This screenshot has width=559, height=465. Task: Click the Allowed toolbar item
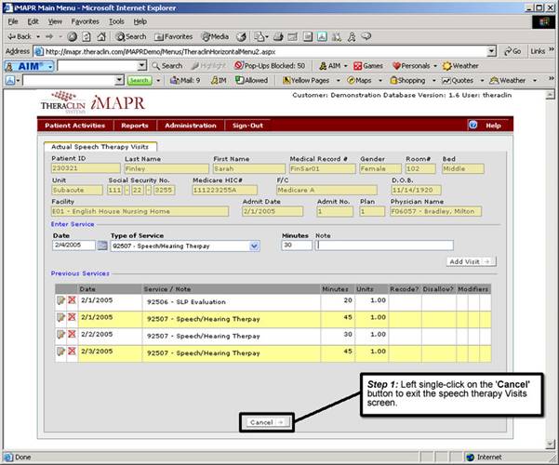[251, 80]
